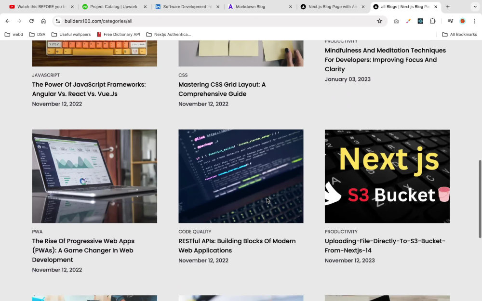Close the YouTube tab
This screenshot has height=301, width=482.
point(72,6)
